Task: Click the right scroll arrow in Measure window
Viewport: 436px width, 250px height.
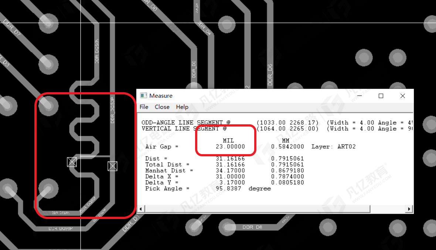Action: 409,209
